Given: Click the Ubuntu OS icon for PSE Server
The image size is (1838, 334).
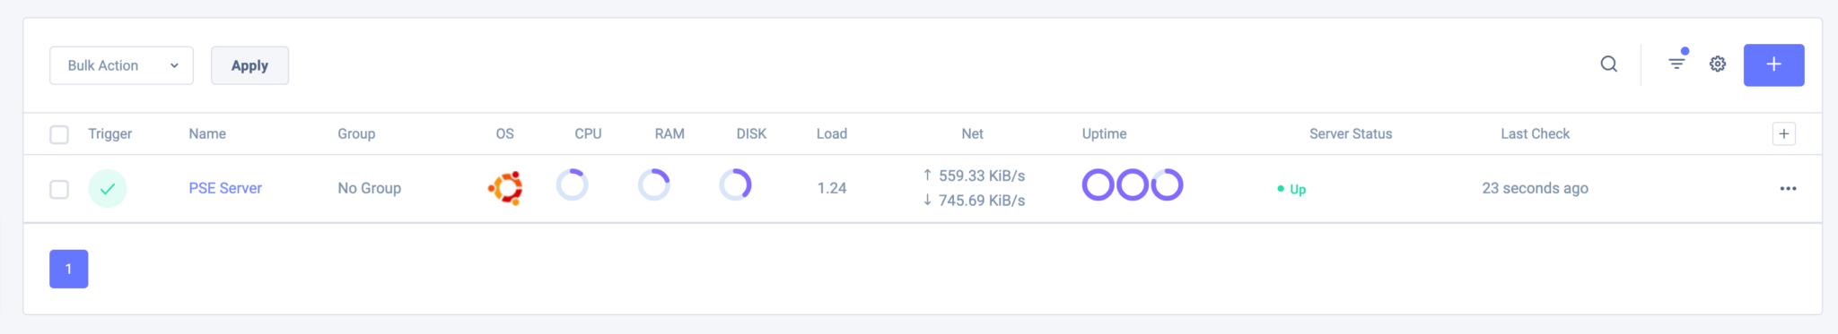Looking at the screenshot, I should [505, 188].
